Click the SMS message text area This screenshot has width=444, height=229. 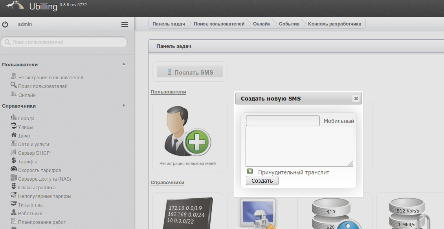click(299, 147)
